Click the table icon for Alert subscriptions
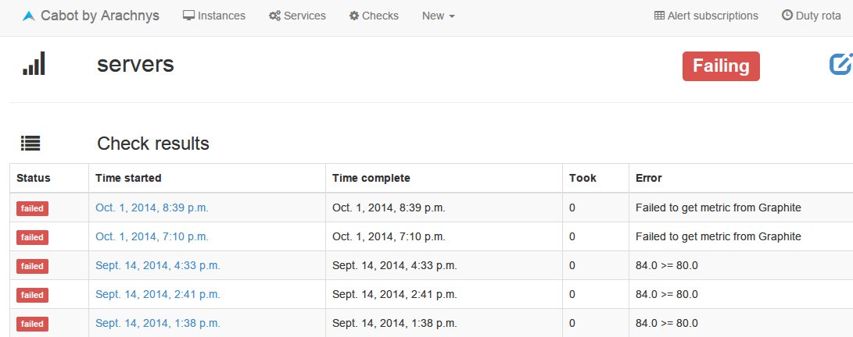The width and height of the screenshot is (853, 337). pyautogui.click(x=659, y=16)
